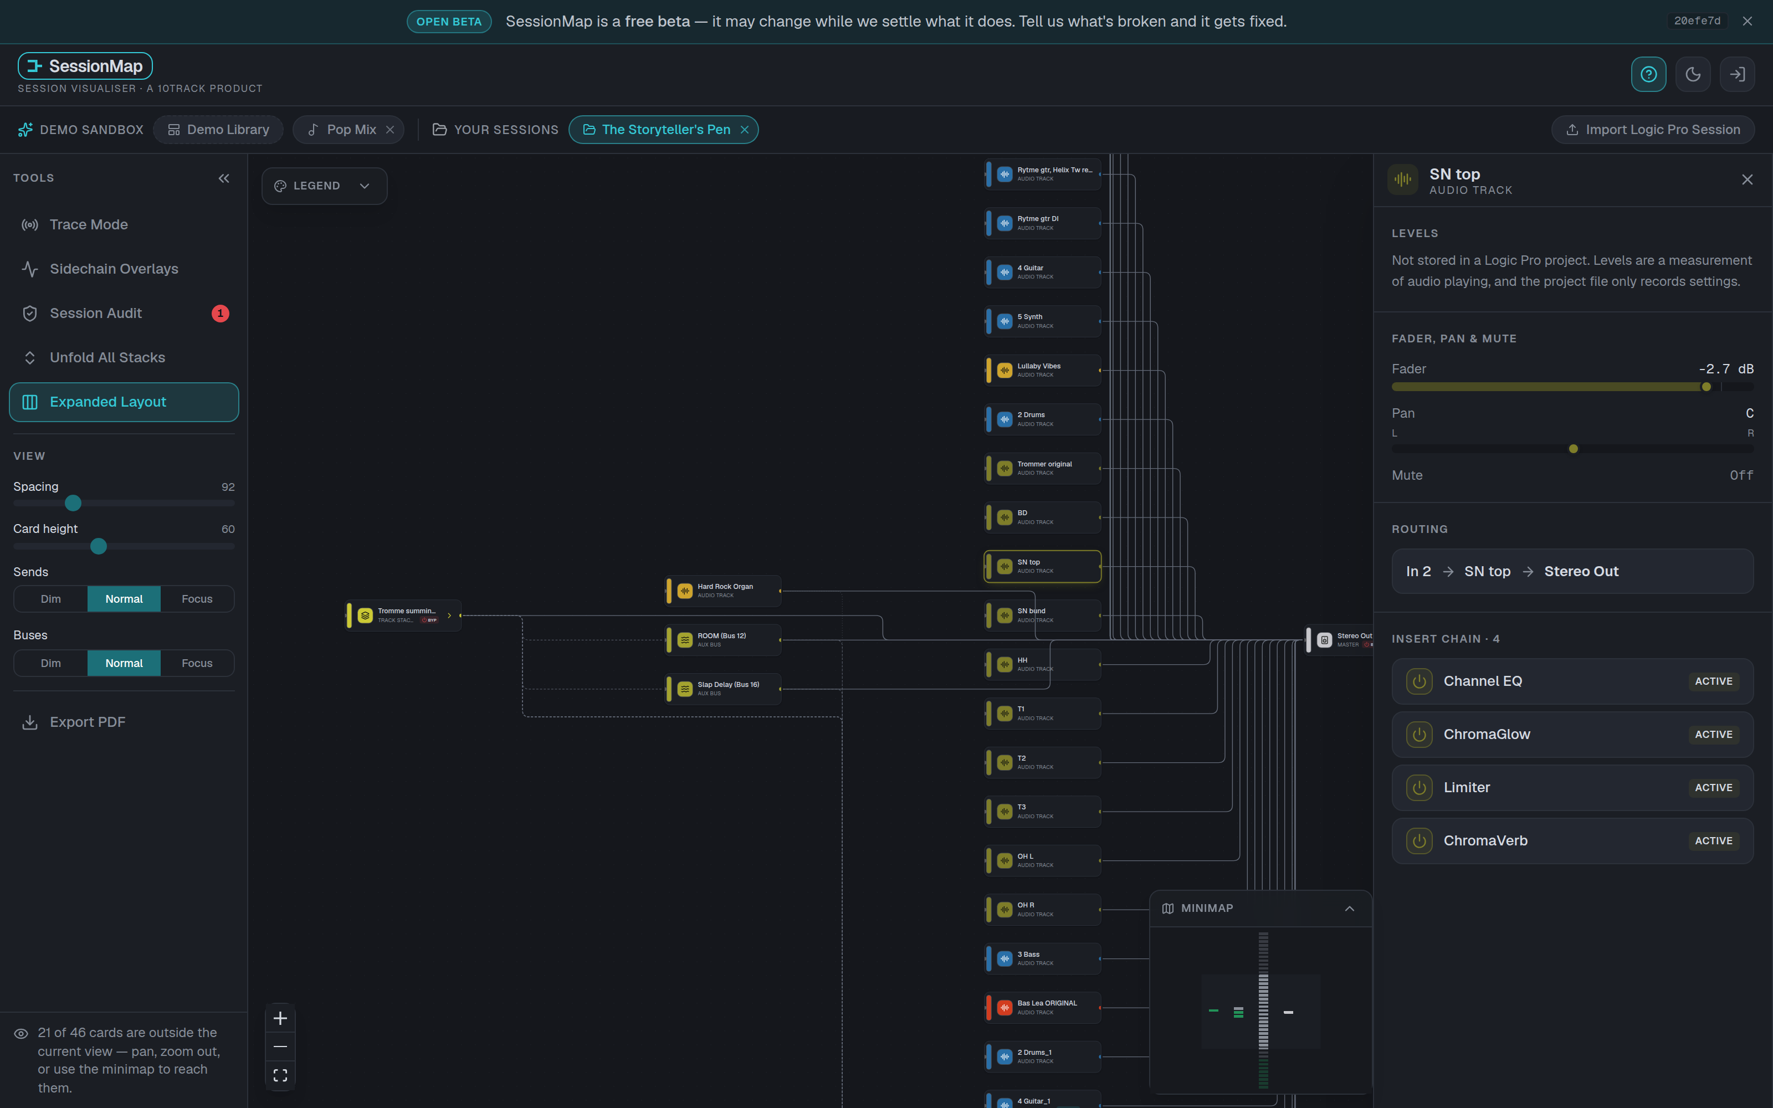This screenshot has height=1108, width=1773.
Task: Zoom in on the canvas
Action: [280, 1019]
